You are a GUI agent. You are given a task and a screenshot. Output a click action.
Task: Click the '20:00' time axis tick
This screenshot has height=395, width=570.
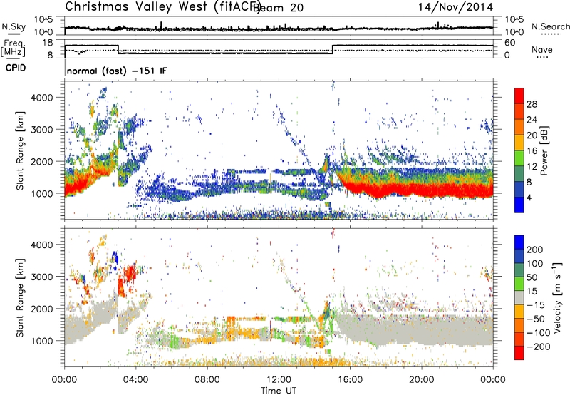(x=422, y=380)
